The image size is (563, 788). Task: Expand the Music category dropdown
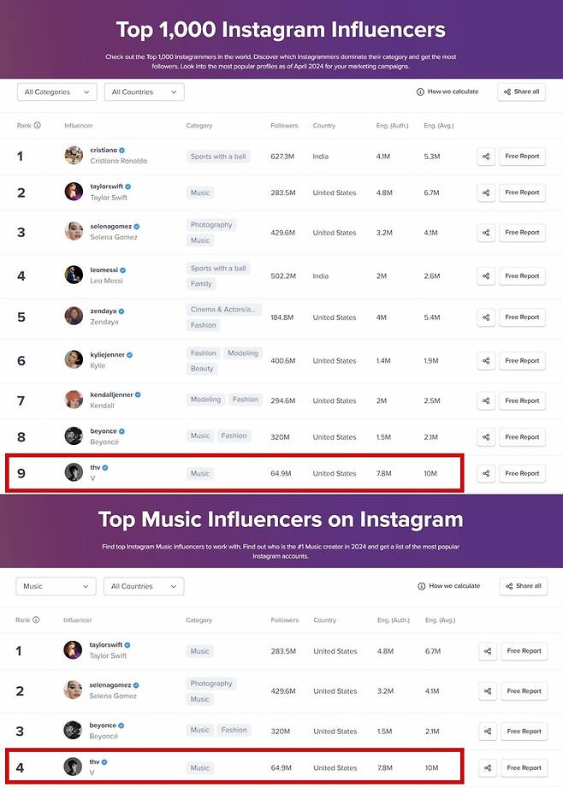click(x=56, y=586)
